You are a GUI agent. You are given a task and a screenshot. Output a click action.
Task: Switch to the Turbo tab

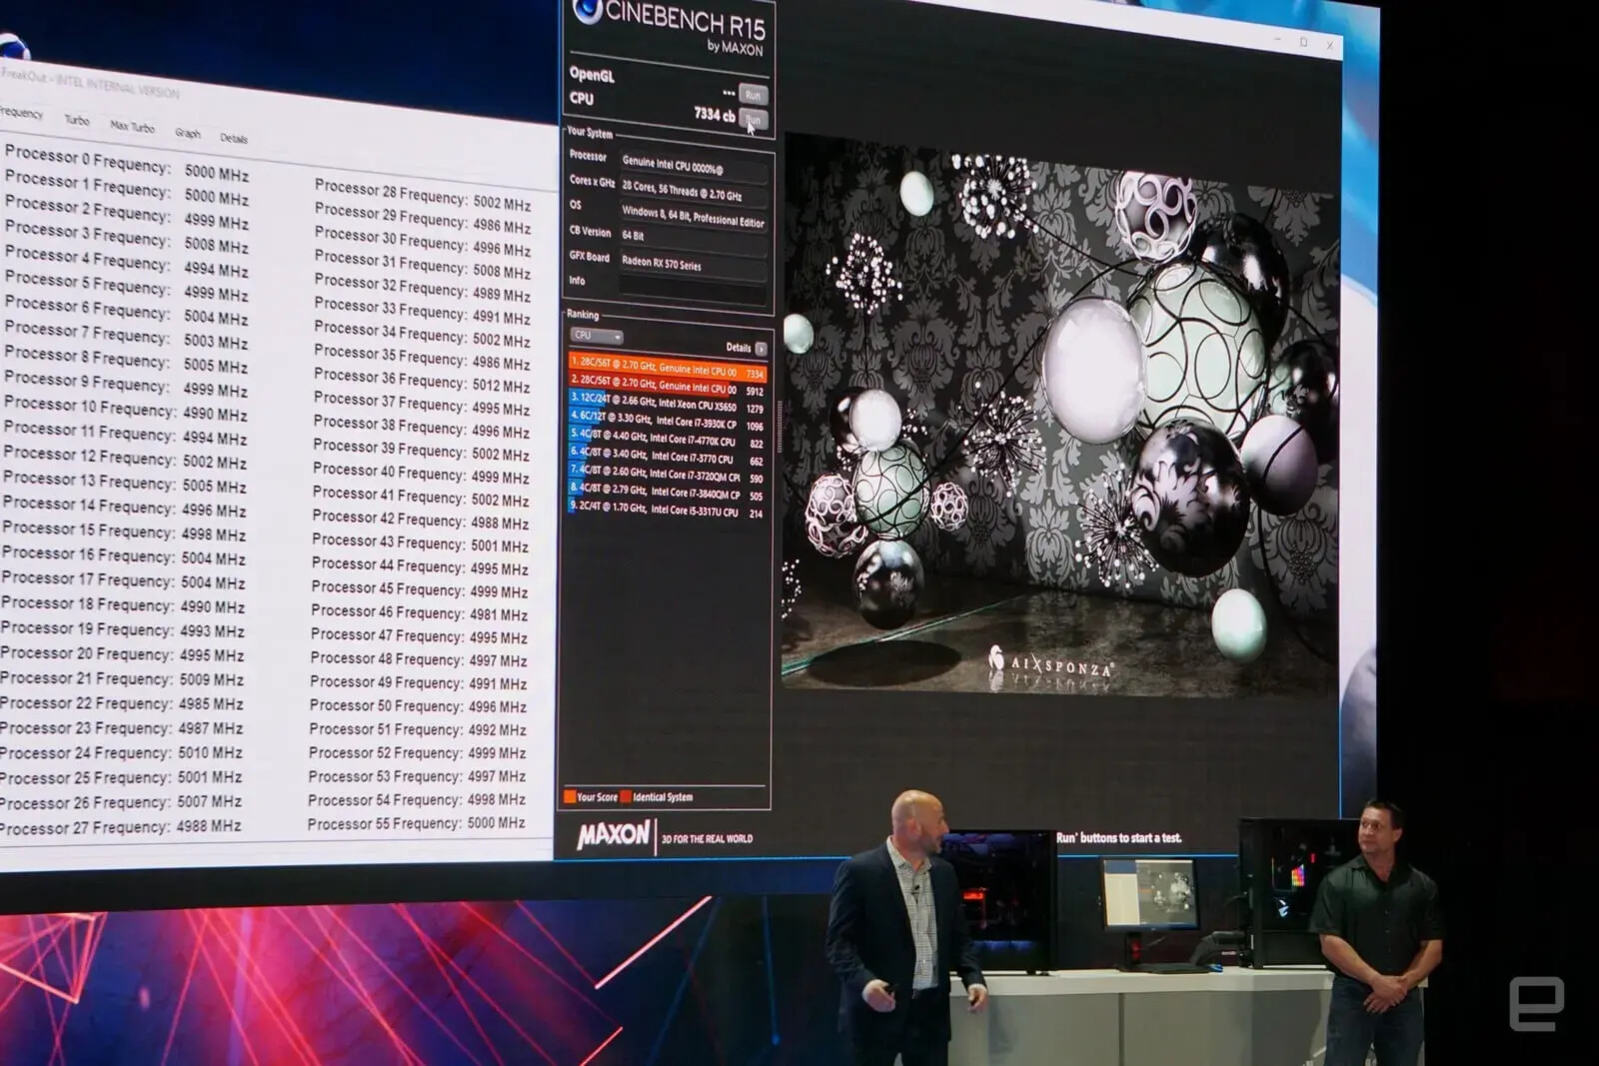(77, 120)
